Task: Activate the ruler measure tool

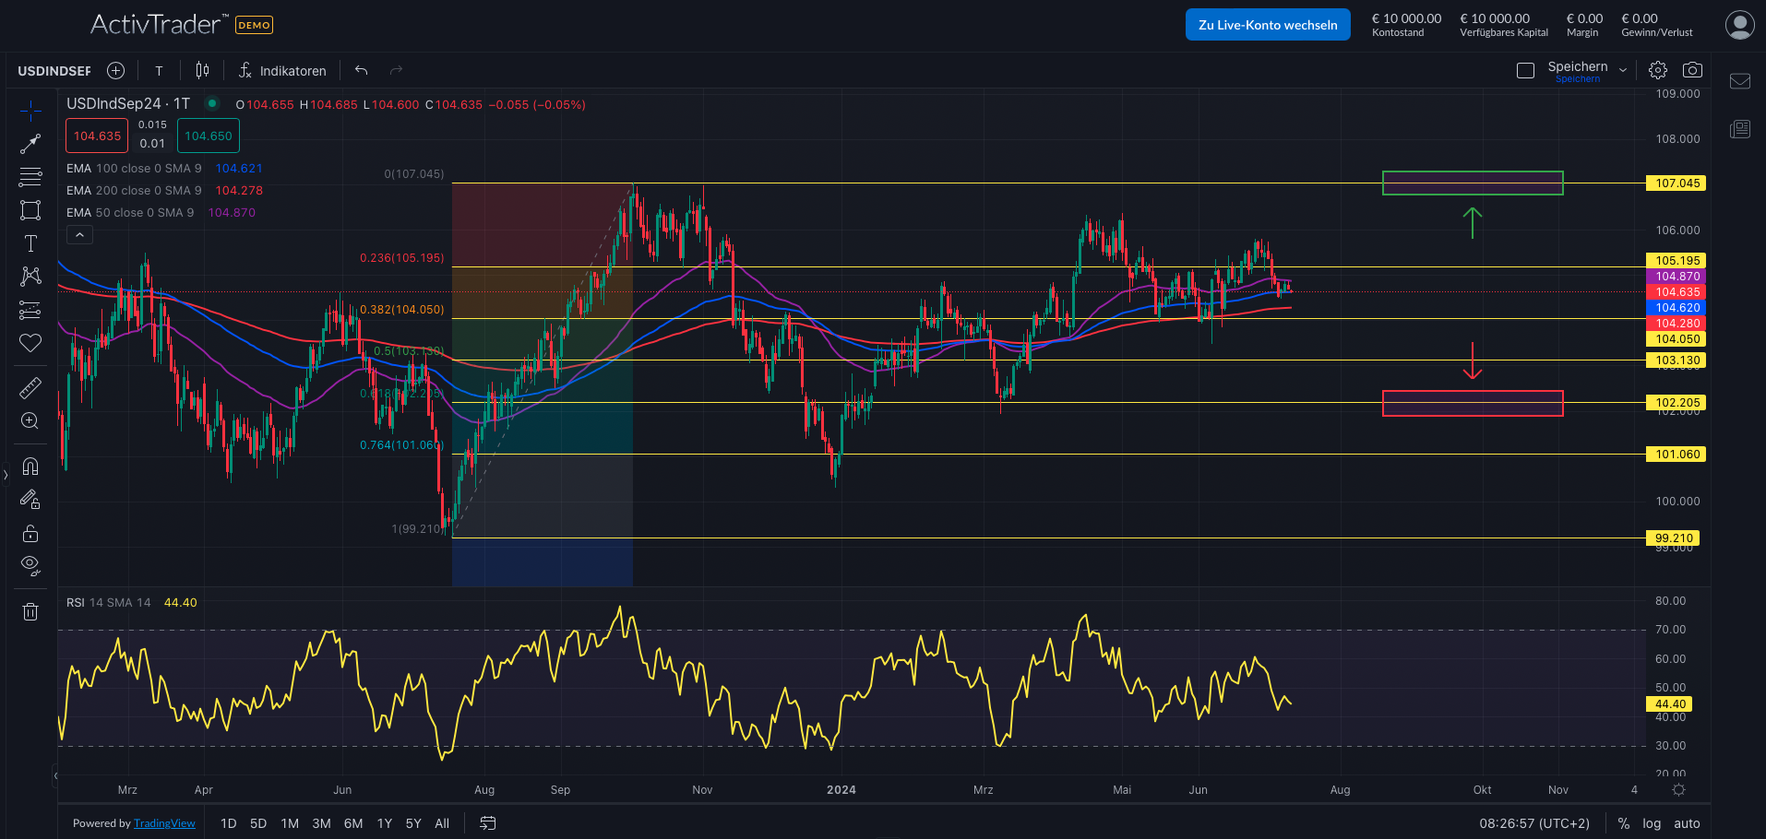Action: point(30,387)
